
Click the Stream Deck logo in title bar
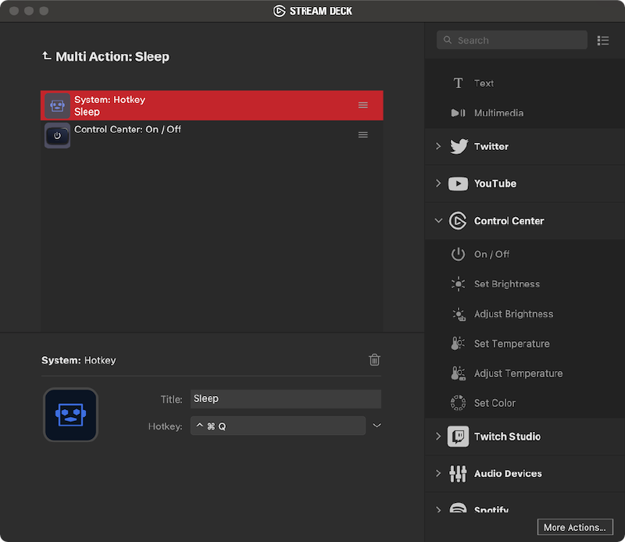click(x=279, y=11)
